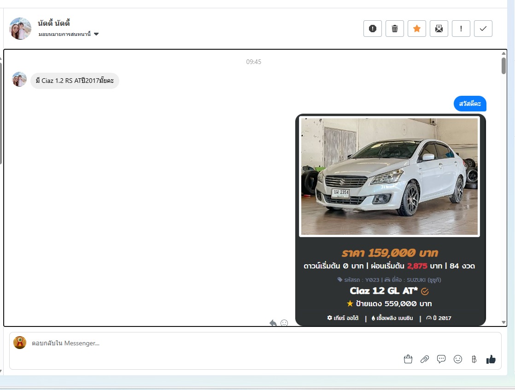Open saved replies speech bubble icon
This screenshot has width=515, height=390.
[441, 359]
